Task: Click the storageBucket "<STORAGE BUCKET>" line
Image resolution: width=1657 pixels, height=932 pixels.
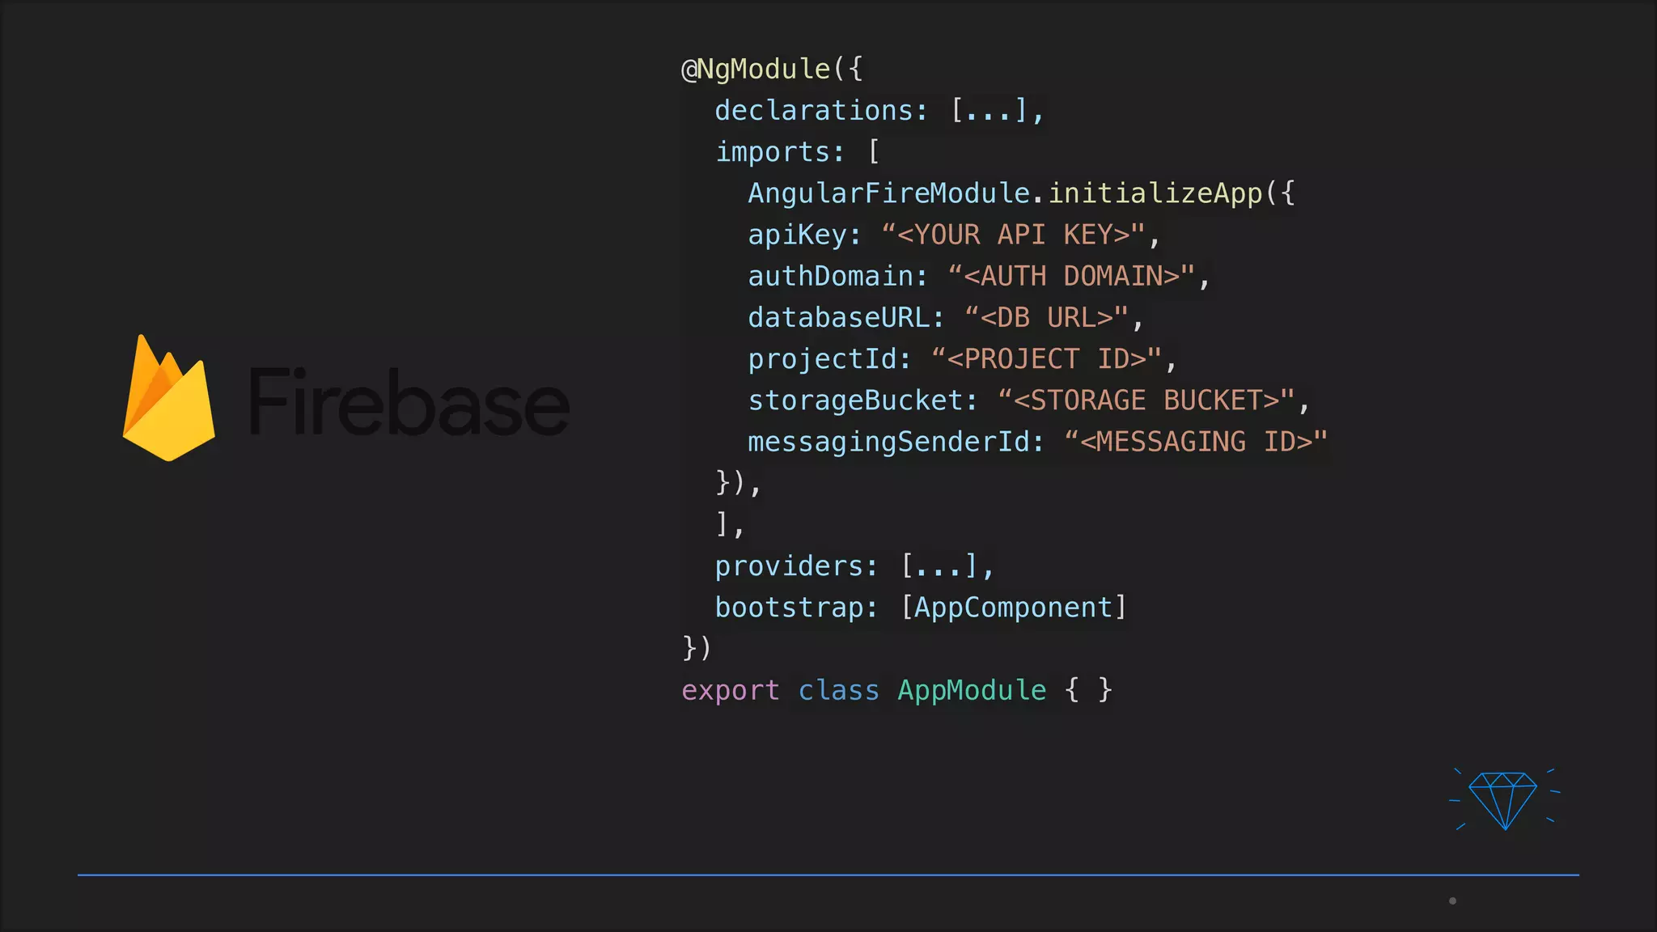Action: 1028,400
